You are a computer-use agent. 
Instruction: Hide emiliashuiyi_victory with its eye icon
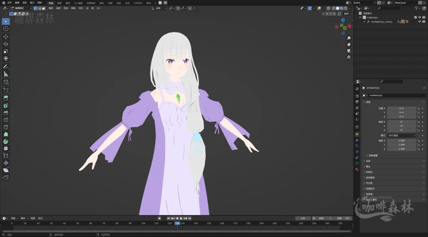pos(420,22)
